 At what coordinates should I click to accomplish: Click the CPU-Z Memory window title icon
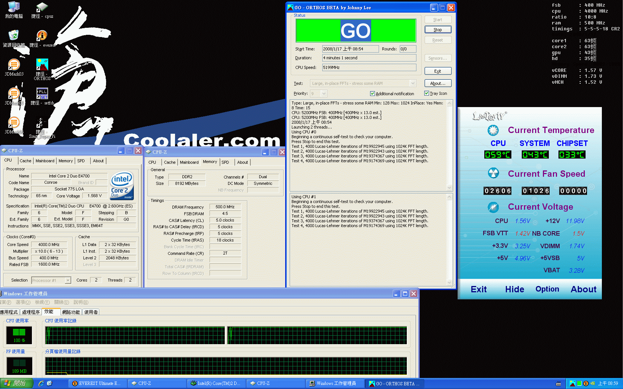[148, 152]
